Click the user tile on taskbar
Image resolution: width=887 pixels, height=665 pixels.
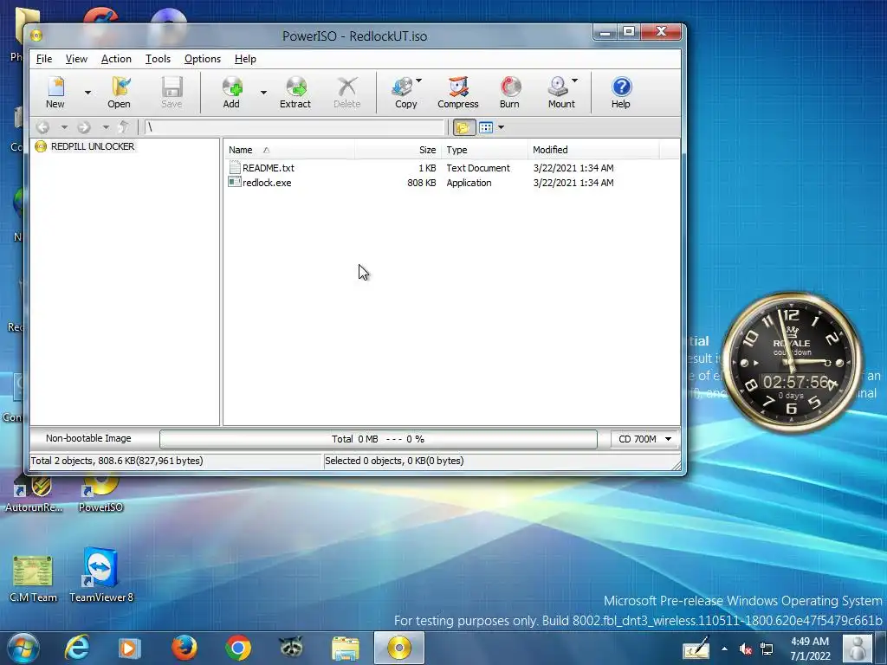click(858, 648)
